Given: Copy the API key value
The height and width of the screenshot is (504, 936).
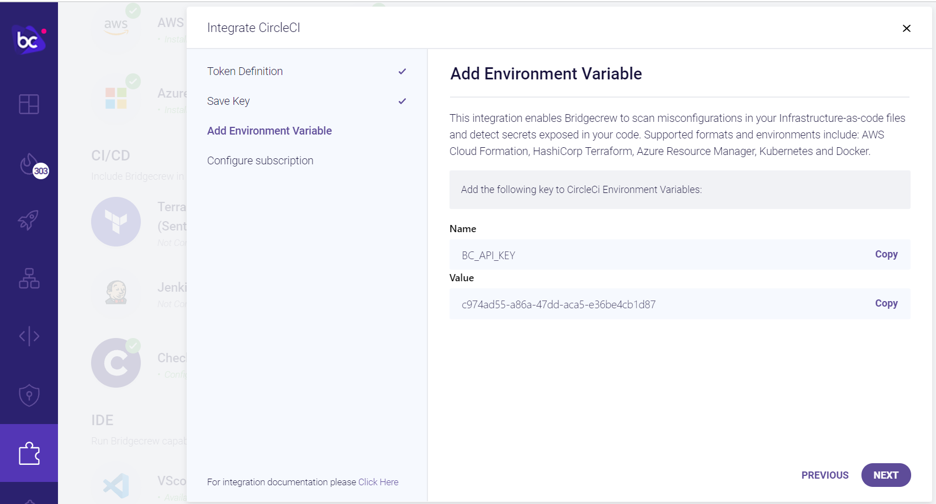Looking at the screenshot, I should pos(886,303).
